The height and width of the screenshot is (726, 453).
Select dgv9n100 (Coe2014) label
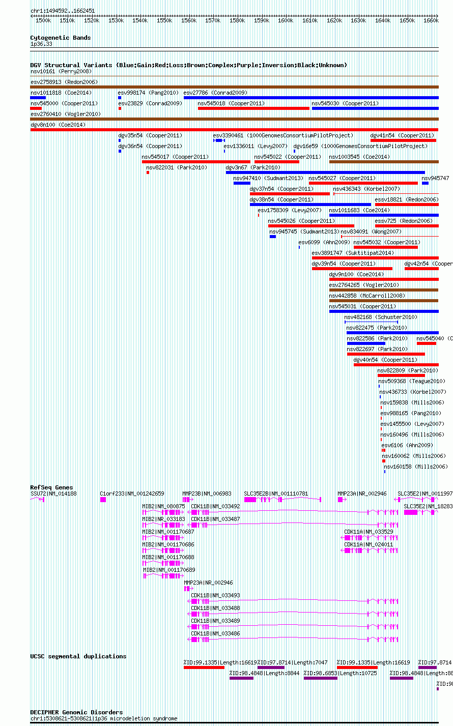[357, 274]
